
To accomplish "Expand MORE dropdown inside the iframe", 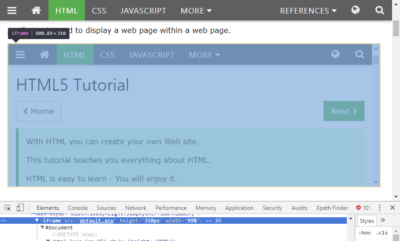I will coord(204,54).
